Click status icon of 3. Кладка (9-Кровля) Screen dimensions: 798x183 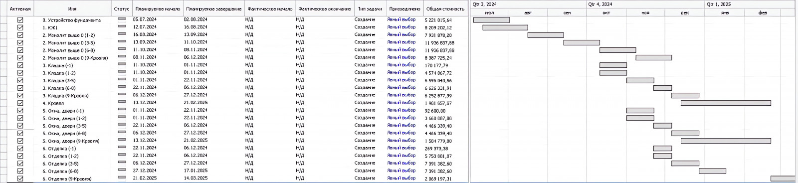122,94
